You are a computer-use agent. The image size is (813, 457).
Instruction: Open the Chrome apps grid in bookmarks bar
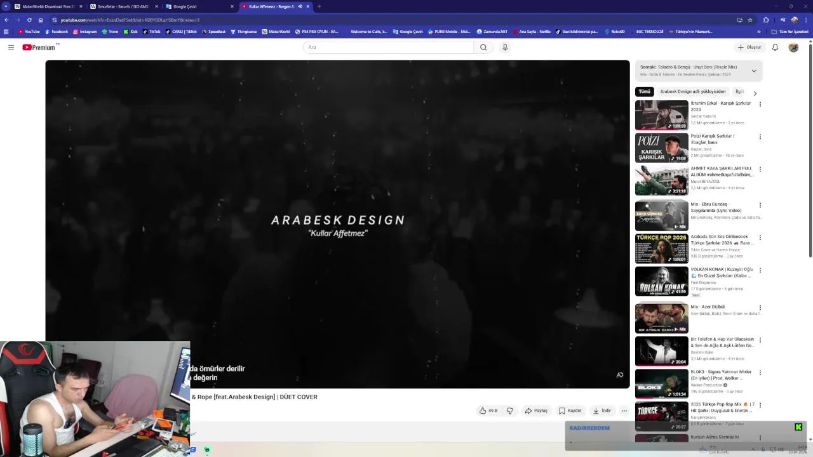pyautogui.click(x=6, y=31)
